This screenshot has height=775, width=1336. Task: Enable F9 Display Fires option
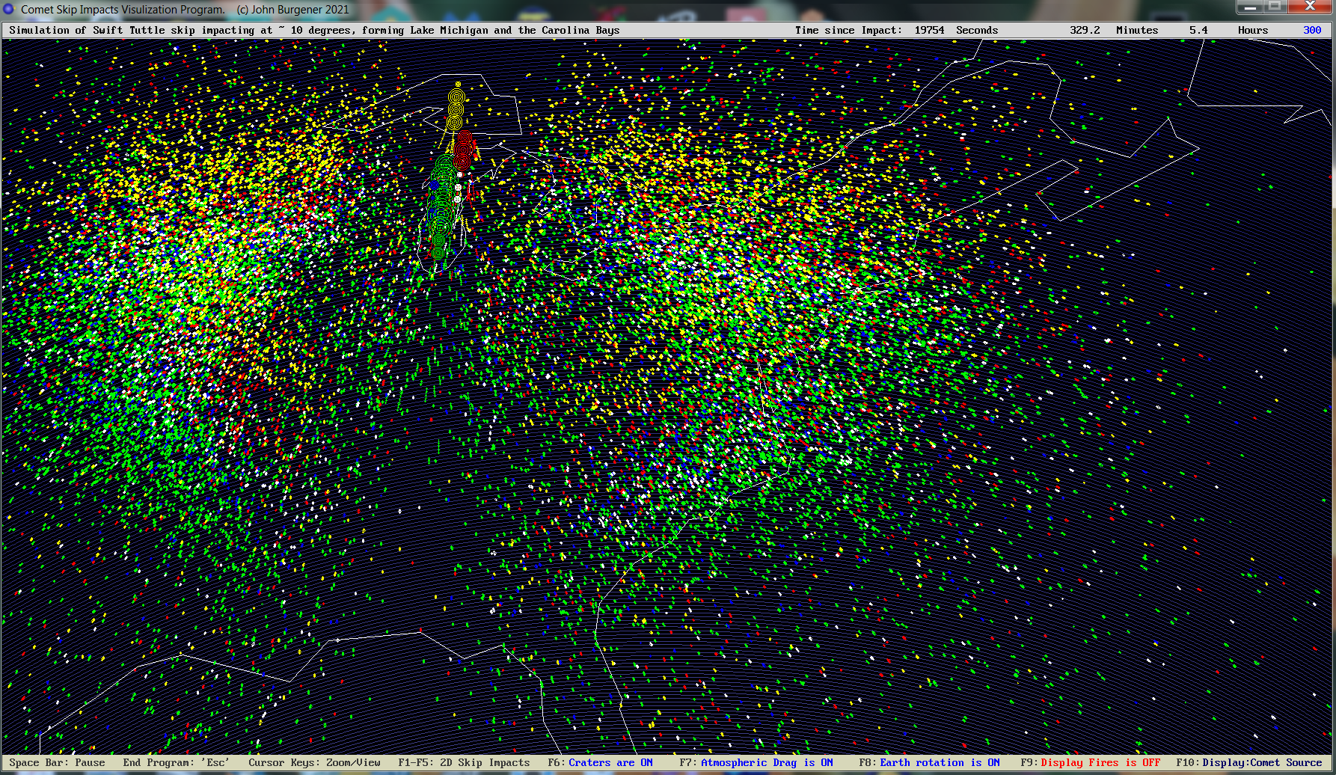1091,762
